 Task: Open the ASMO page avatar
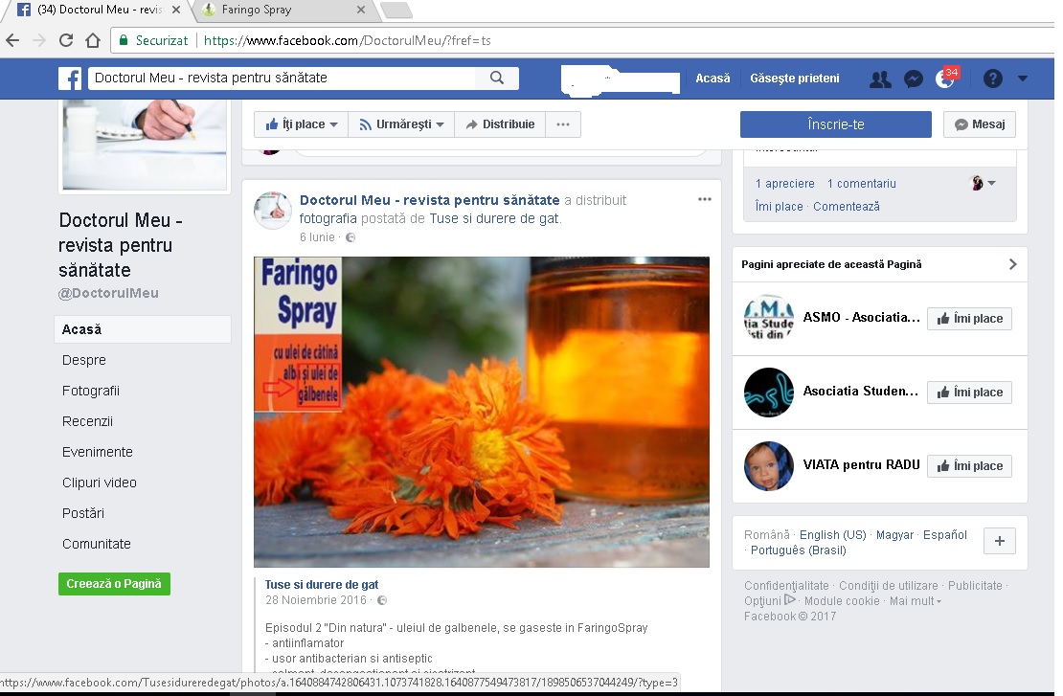pos(769,319)
